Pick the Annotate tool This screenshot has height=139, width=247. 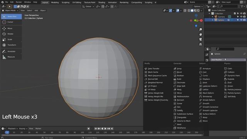pos(11,51)
